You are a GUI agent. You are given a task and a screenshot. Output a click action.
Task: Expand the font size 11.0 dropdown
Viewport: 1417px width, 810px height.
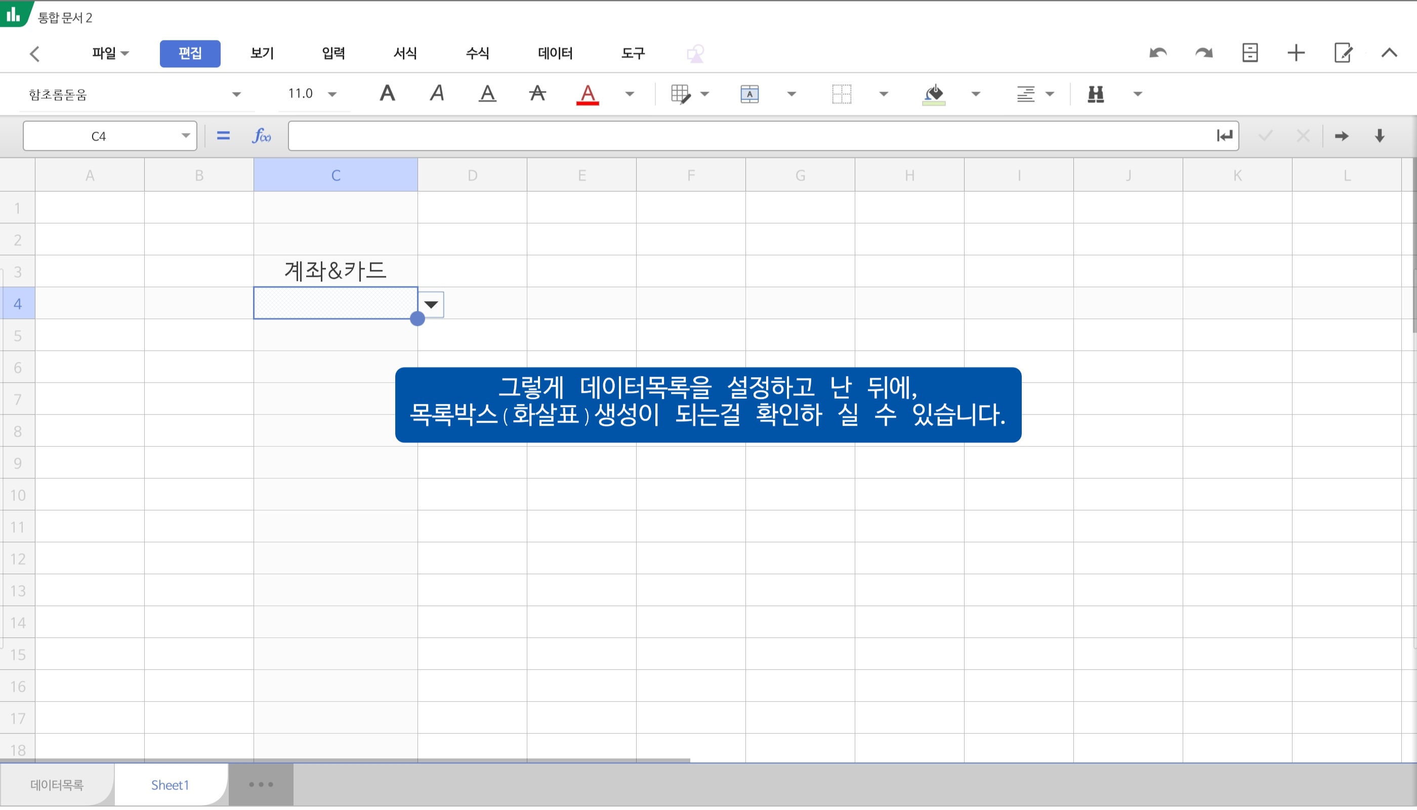point(332,95)
